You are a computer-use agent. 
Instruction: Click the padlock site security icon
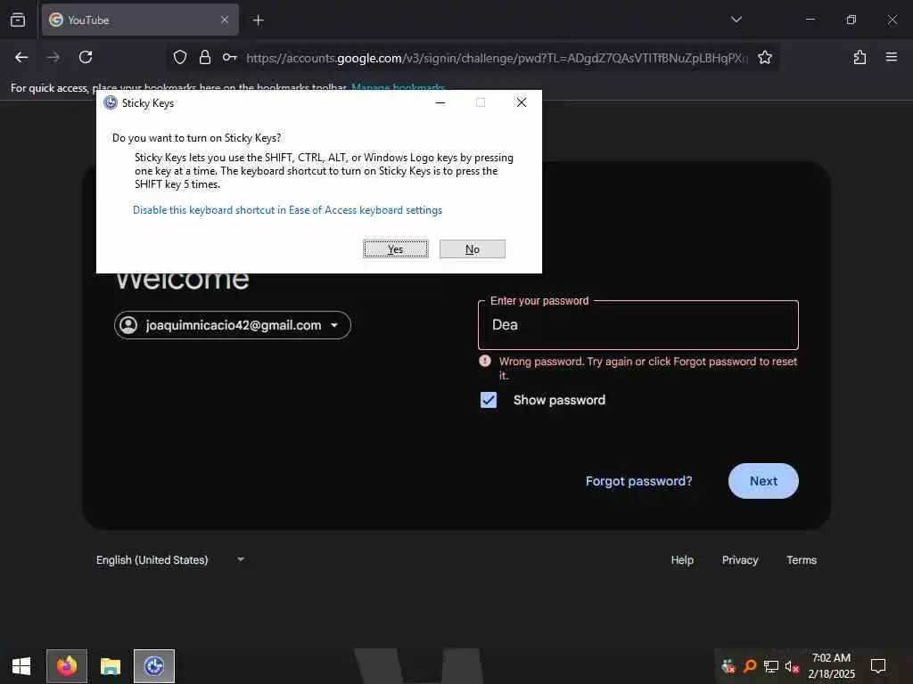(204, 57)
